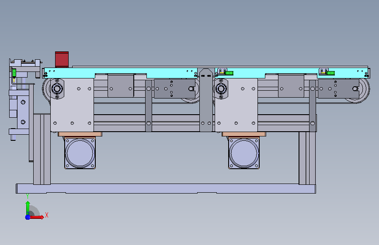Select the left dark vertical strap bracket
The width and height of the screenshot is (379, 245).
tap(149, 106)
